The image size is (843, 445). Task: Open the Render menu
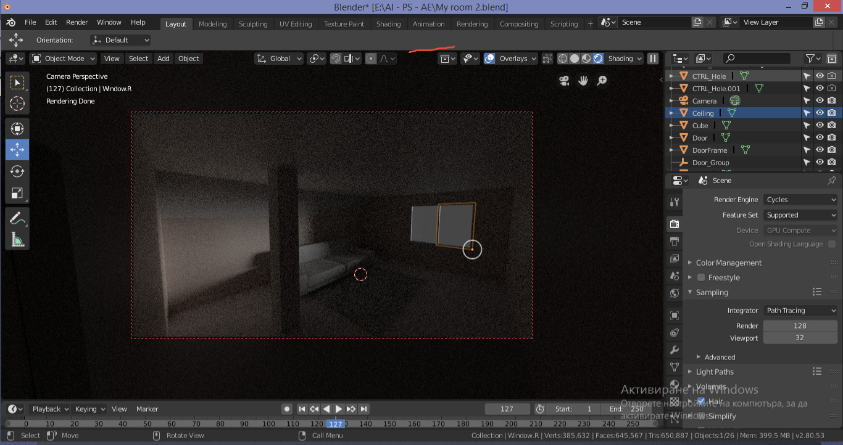tap(77, 22)
